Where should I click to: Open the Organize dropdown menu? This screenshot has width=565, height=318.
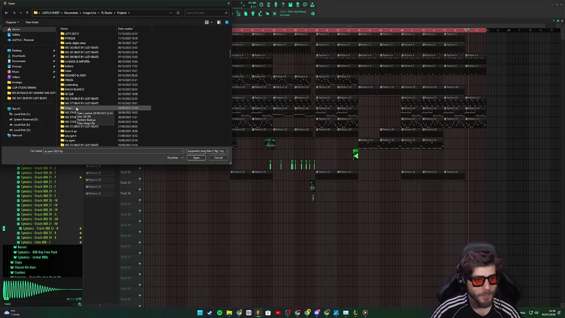pyautogui.click(x=12, y=22)
